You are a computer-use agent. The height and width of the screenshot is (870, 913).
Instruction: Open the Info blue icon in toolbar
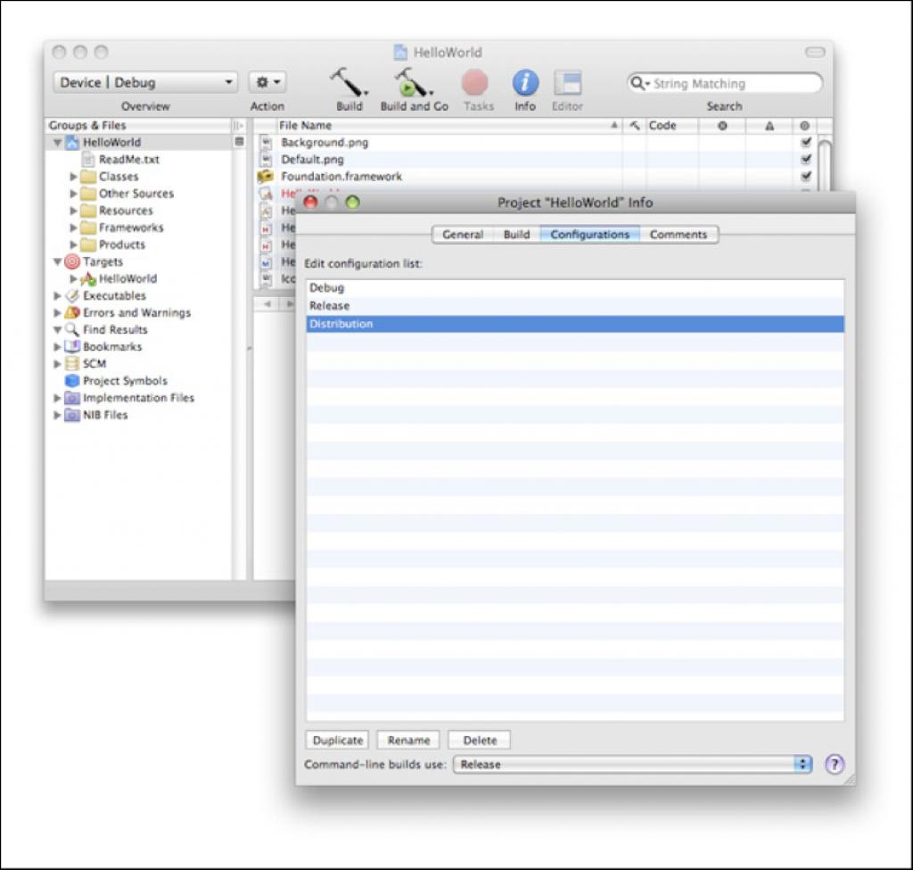pos(525,83)
